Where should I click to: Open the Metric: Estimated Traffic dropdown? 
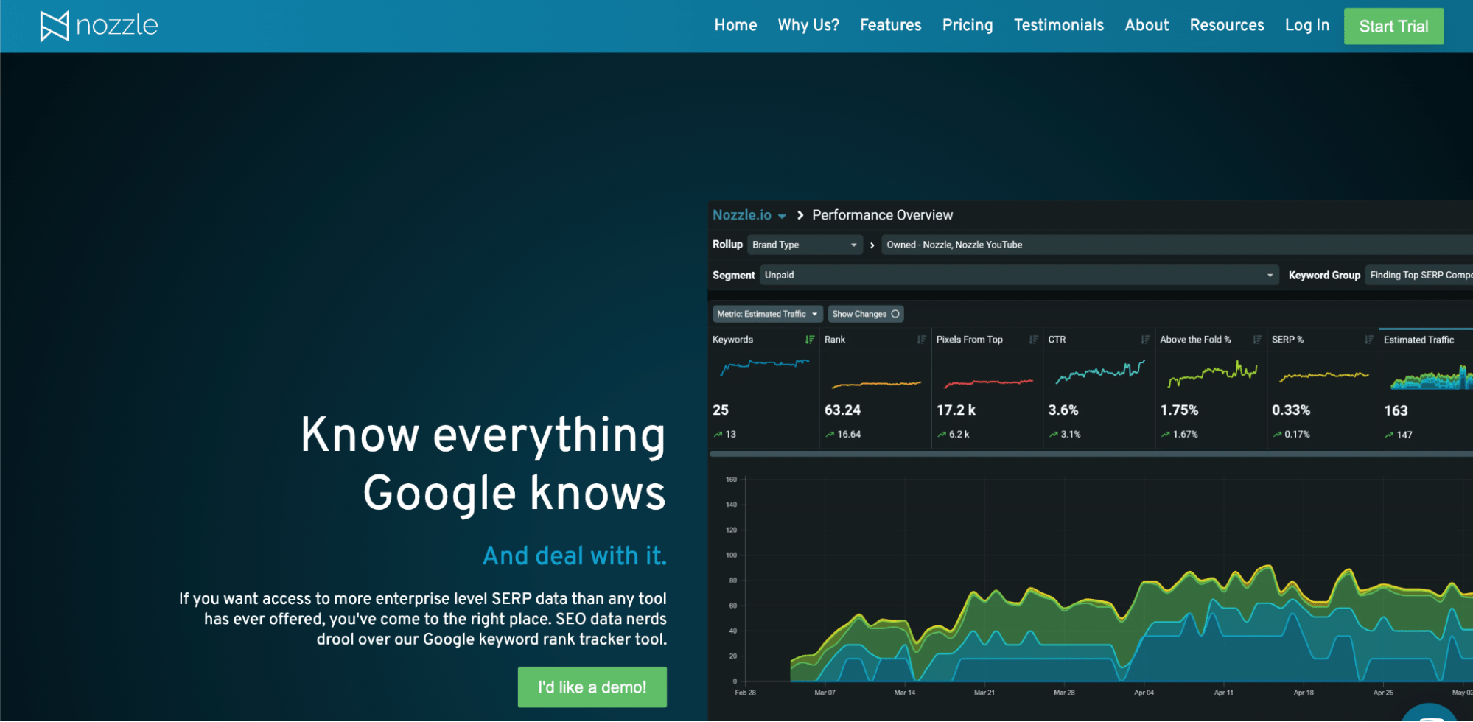click(x=766, y=313)
